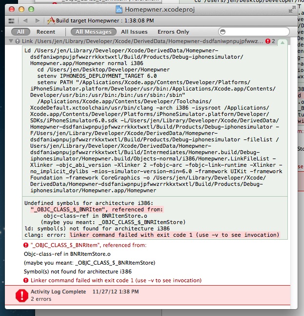Click the large Activity Log error icon
This screenshot has width=304, height=316.
click(x=22, y=295)
